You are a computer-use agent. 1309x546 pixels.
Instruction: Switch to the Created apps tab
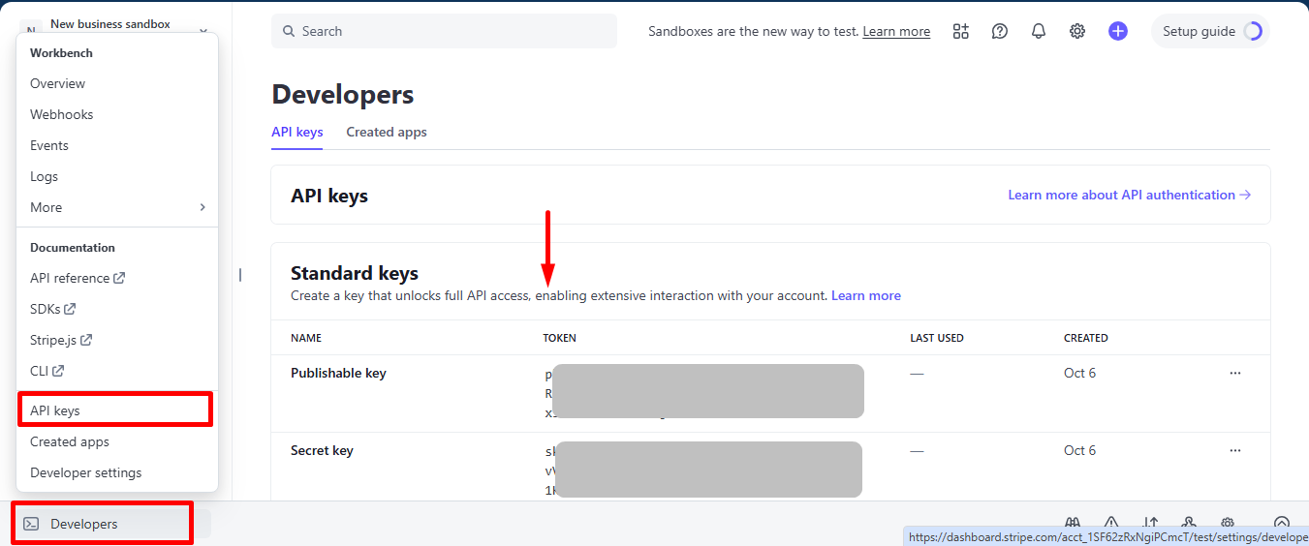pos(387,132)
